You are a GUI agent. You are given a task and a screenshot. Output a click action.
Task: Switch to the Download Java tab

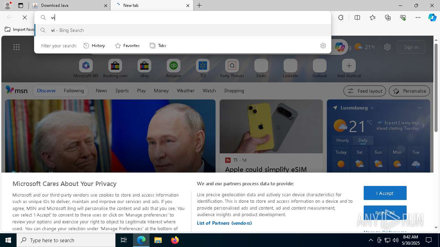click(70, 5)
